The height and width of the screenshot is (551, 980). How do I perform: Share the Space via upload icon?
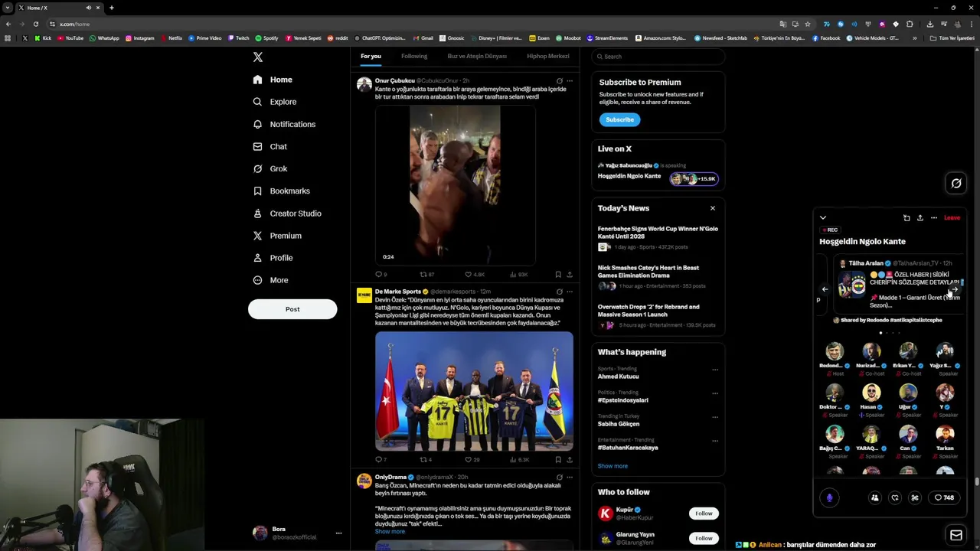920,218
